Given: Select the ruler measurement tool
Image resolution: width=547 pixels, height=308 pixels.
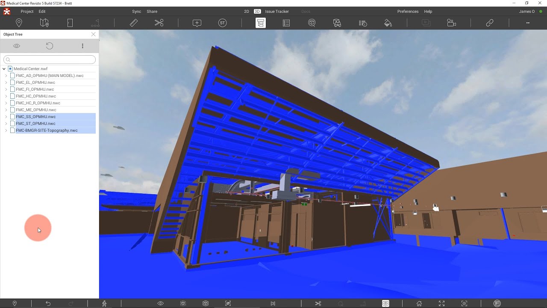Looking at the screenshot, I should click(134, 23).
